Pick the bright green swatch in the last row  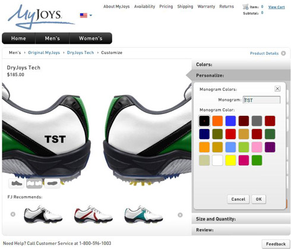pos(257,160)
